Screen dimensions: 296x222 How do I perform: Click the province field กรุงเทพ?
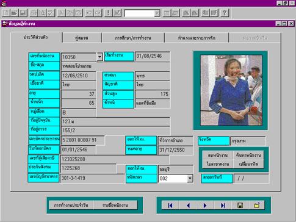click(248, 141)
